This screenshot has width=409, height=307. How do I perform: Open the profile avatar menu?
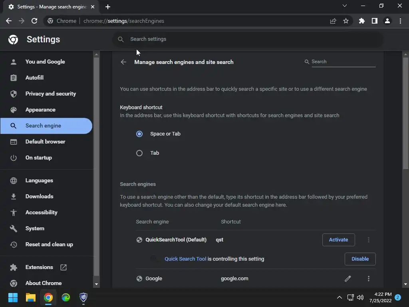coord(387,21)
